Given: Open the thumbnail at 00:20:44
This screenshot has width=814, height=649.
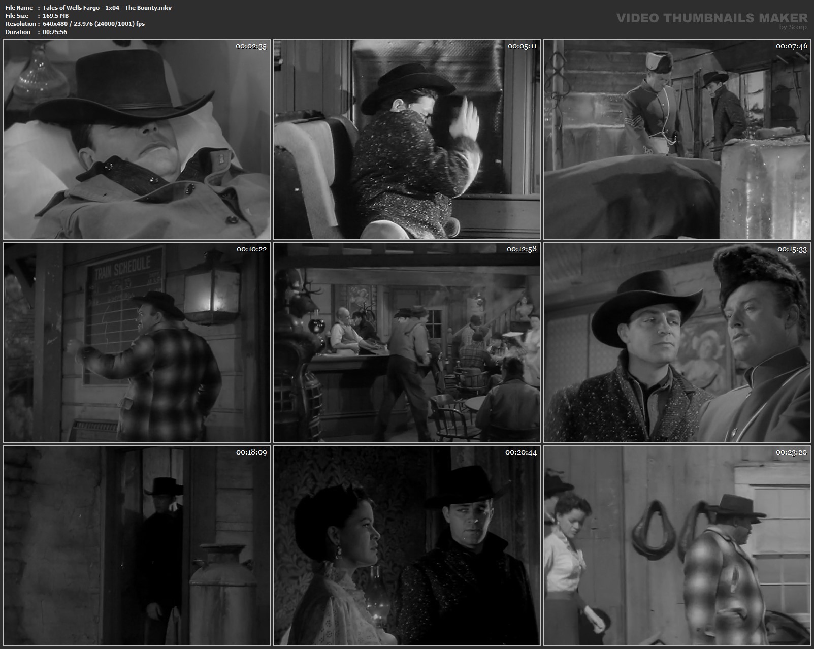Looking at the screenshot, I should coord(407,545).
